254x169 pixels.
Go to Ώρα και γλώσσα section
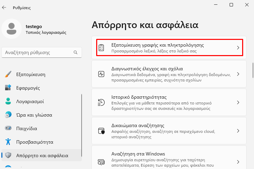point(41,115)
